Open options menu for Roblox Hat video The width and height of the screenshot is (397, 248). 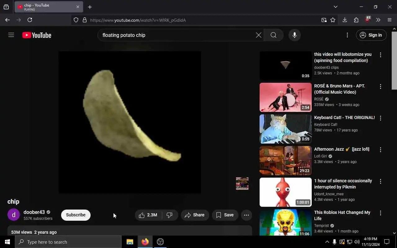pyautogui.click(x=381, y=213)
